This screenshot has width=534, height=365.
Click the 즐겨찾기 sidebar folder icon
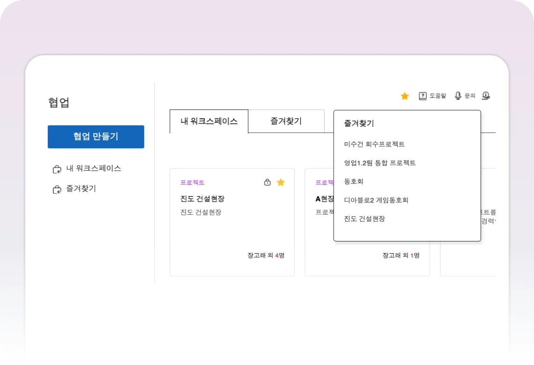pos(57,190)
